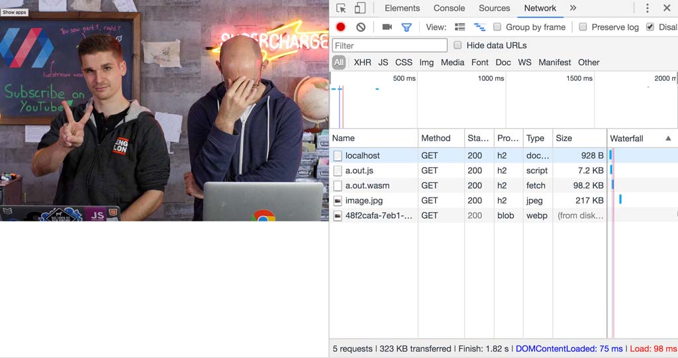
Task: Sort by the Waterfall column arrow
Action: [668, 139]
